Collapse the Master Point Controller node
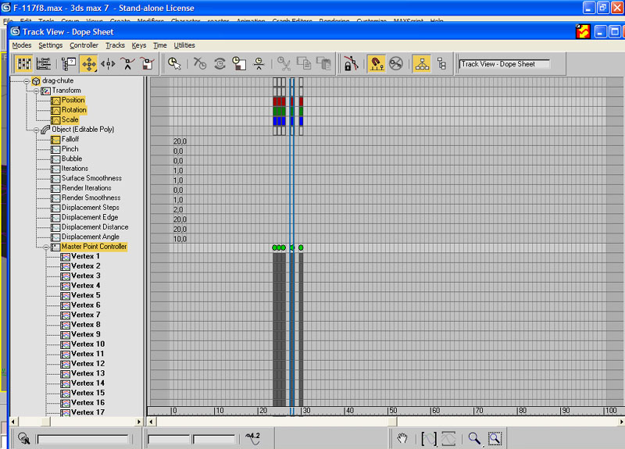The height and width of the screenshot is (449, 625). [46, 248]
